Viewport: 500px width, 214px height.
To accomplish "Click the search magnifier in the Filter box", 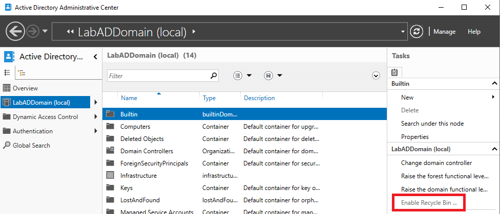I will pos(214,76).
